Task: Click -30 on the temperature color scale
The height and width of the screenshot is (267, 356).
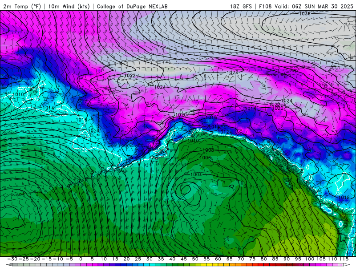Action: click(x=12, y=259)
